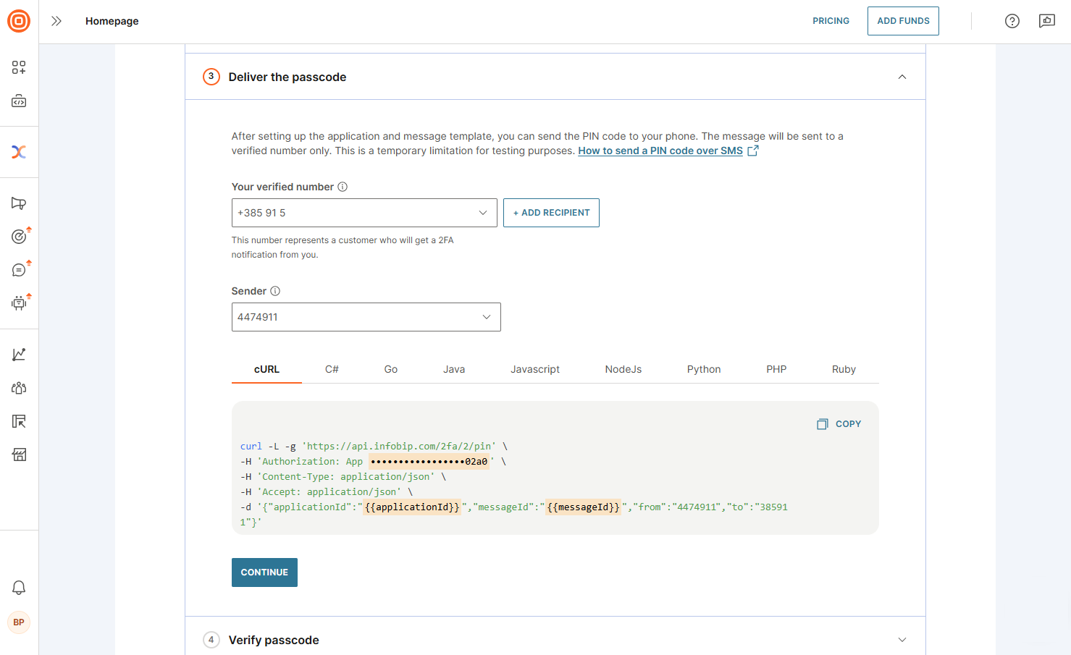Open the Conversations chat bubble icon

point(19,270)
